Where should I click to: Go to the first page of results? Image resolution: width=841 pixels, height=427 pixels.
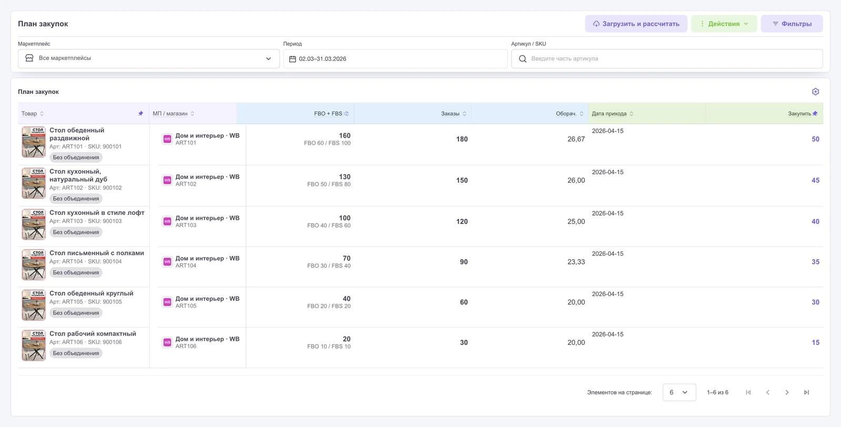[x=748, y=392]
